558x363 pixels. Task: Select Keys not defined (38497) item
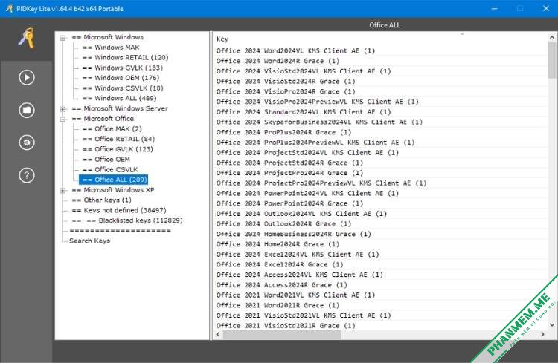pos(119,211)
